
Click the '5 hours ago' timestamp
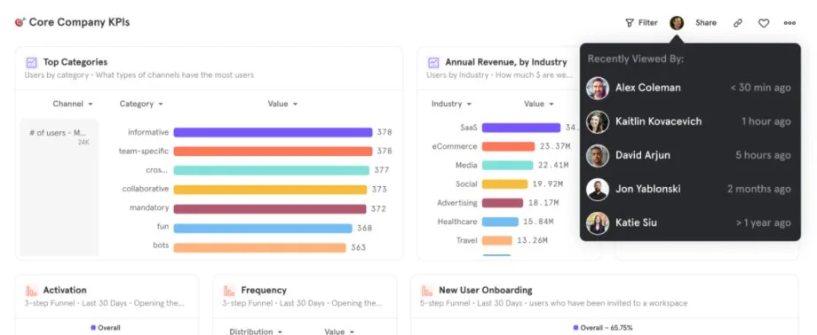click(764, 156)
